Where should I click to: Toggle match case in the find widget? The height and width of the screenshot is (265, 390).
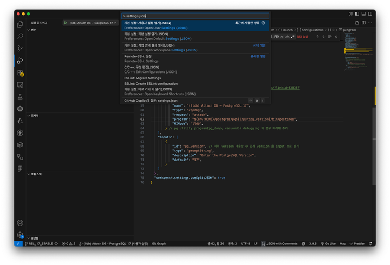point(282,37)
